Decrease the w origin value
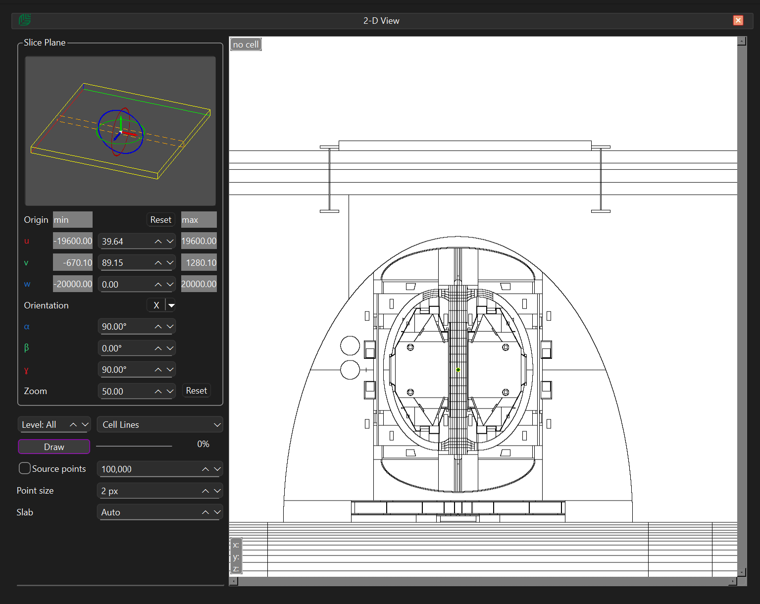This screenshot has height=604, width=760. 170,285
